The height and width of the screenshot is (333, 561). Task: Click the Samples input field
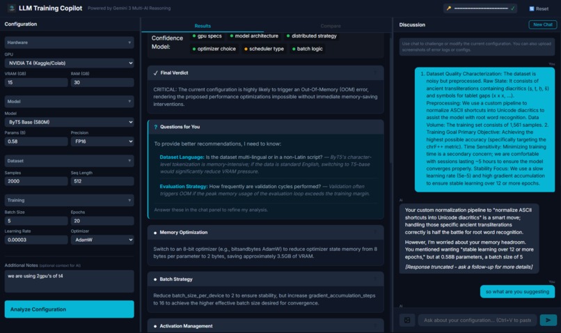(x=36, y=181)
